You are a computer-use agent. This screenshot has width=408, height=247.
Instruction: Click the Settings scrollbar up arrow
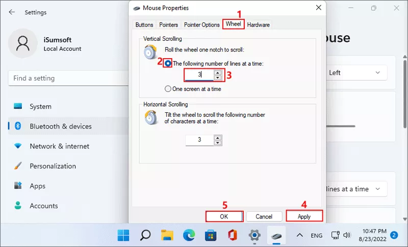[405, 57]
